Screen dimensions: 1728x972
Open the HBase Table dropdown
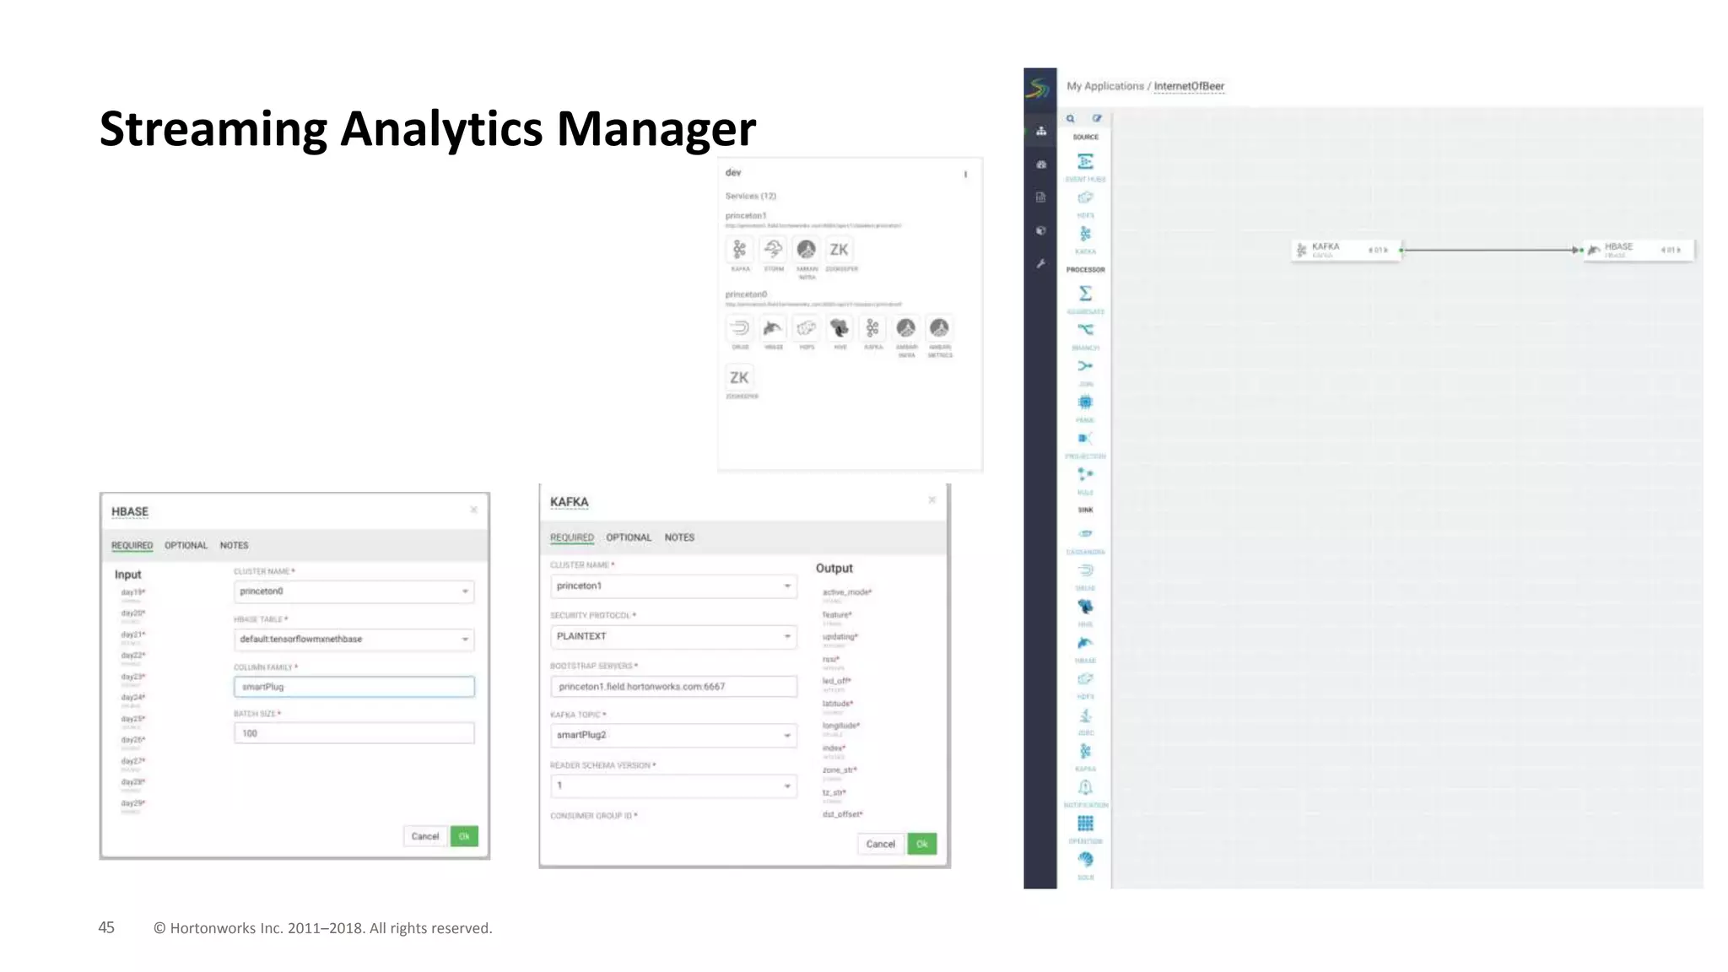(x=354, y=640)
